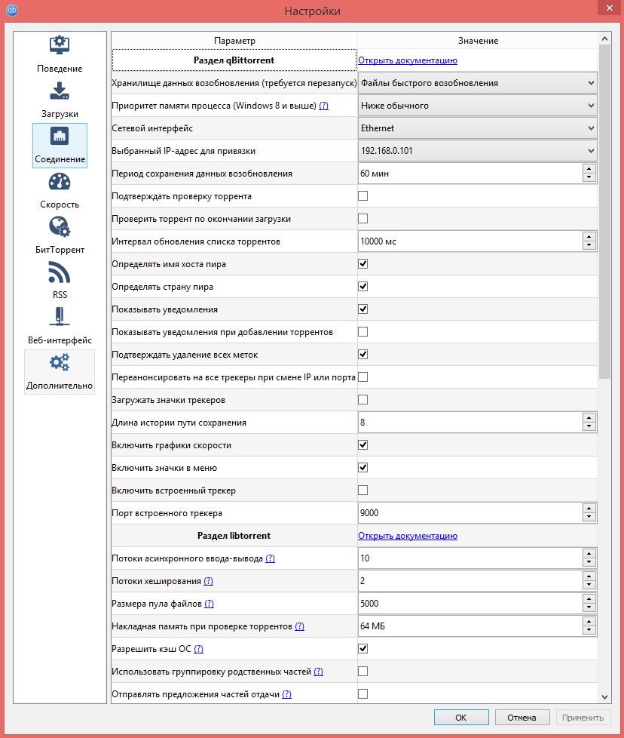
Task: Click the Отмена button
Action: pyautogui.click(x=521, y=718)
